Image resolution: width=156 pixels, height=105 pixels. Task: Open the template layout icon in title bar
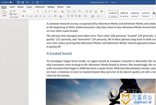tap(18, 2)
